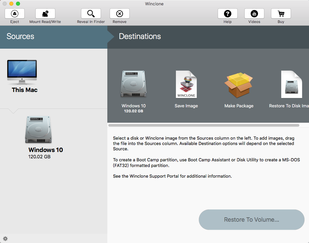Click the Save Image label

coord(186,106)
